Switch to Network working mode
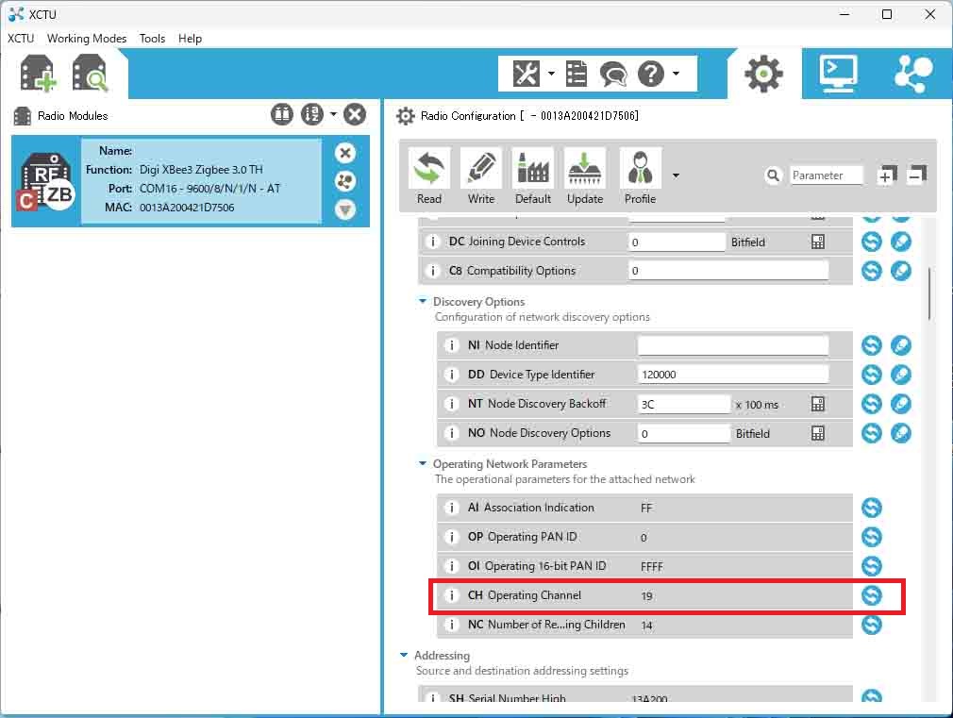This screenshot has width=953, height=718. click(911, 74)
